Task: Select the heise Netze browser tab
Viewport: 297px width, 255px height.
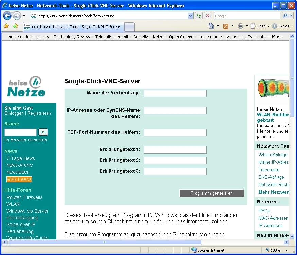Action: coord(74,27)
